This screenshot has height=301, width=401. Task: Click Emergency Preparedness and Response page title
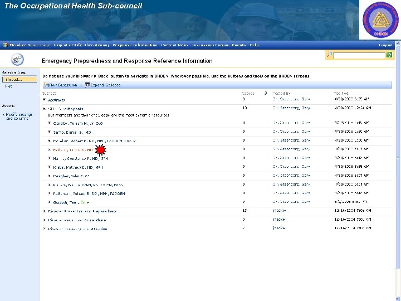tap(127, 61)
